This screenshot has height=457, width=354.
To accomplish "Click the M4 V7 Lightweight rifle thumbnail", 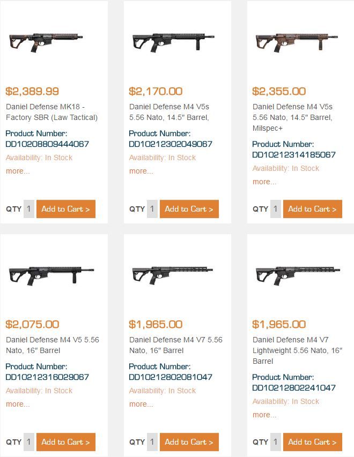I will (298, 274).
